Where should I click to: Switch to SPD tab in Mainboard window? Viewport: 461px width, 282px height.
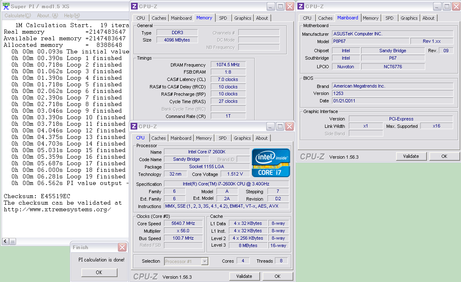[x=389, y=18]
